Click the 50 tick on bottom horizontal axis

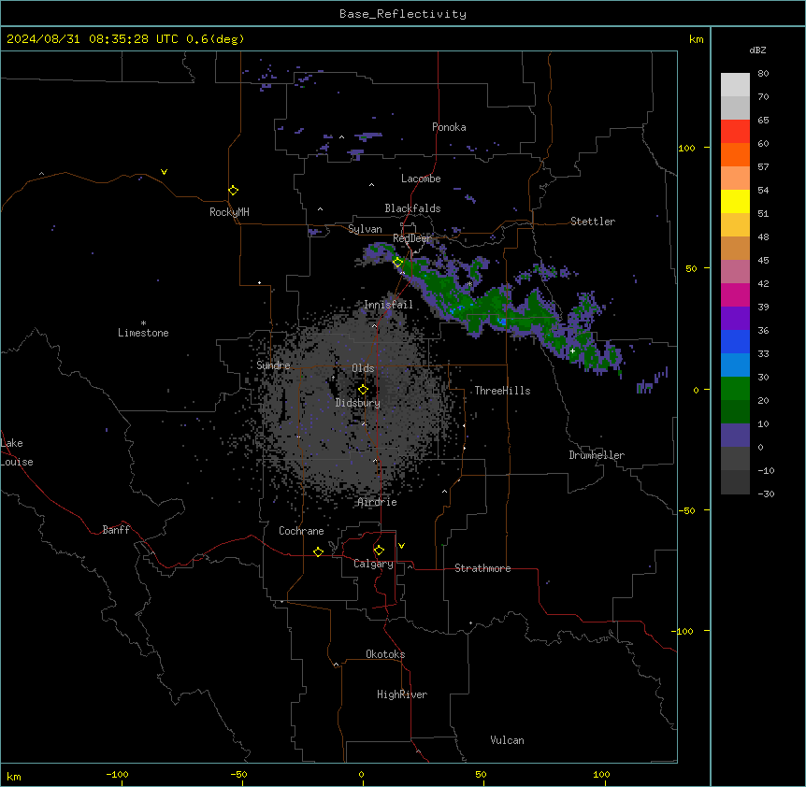pyautogui.click(x=481, y=774)
